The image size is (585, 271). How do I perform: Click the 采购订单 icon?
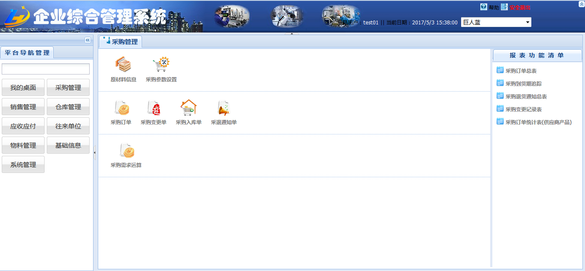click(x=121, y=108)
